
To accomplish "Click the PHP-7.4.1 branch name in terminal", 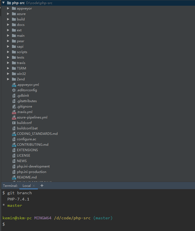I will pos(19,199).
